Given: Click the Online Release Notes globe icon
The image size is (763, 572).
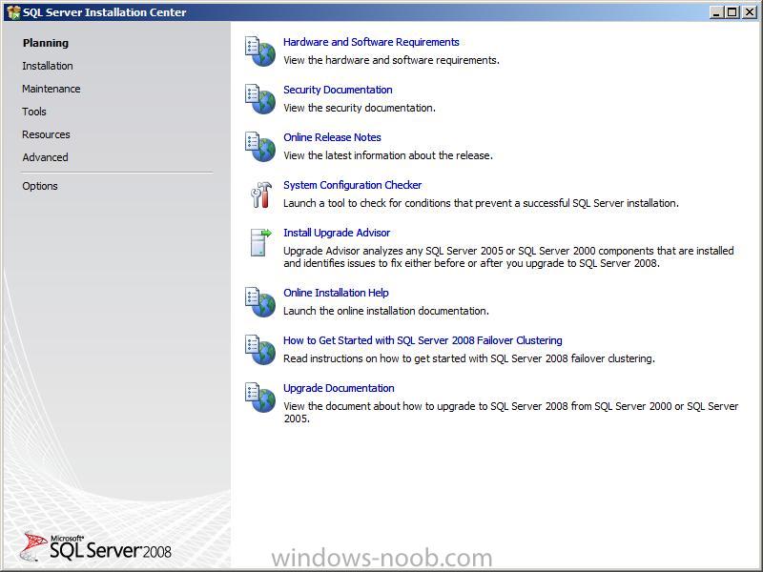Looking at the screenshot, I should [x=260, y=147].
